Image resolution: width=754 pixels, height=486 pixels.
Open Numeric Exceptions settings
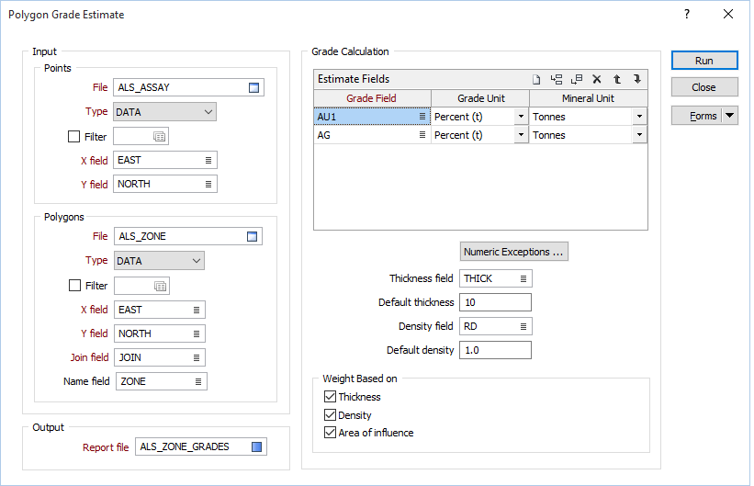click(x=513, y=252)
